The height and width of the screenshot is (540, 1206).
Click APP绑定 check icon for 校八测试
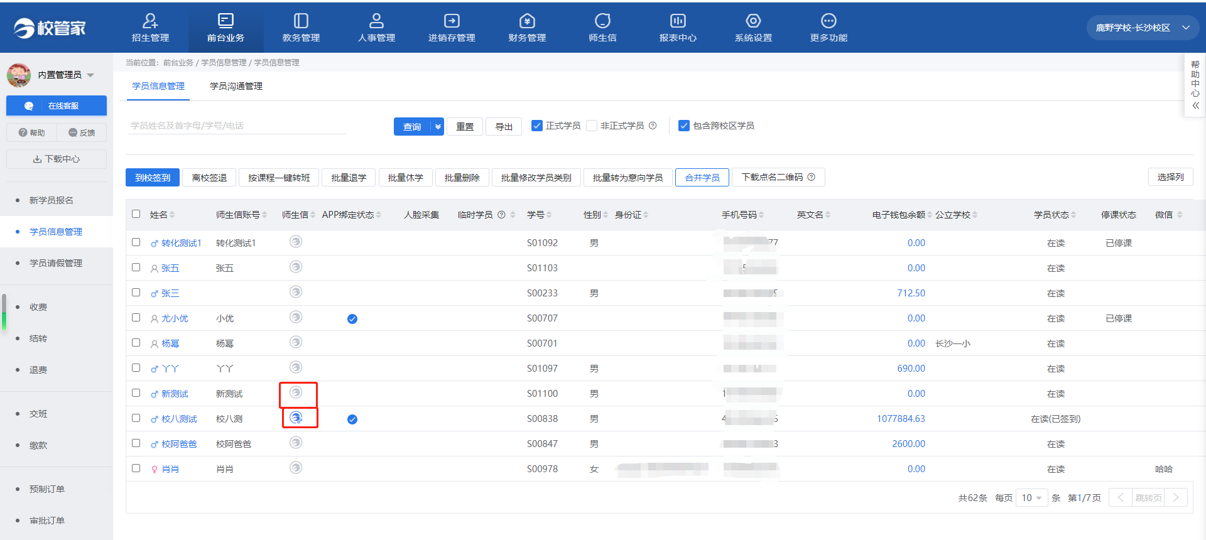point(352,419)
